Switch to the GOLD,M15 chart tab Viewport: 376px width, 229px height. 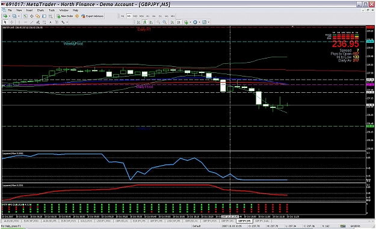[x=86, y=221]
